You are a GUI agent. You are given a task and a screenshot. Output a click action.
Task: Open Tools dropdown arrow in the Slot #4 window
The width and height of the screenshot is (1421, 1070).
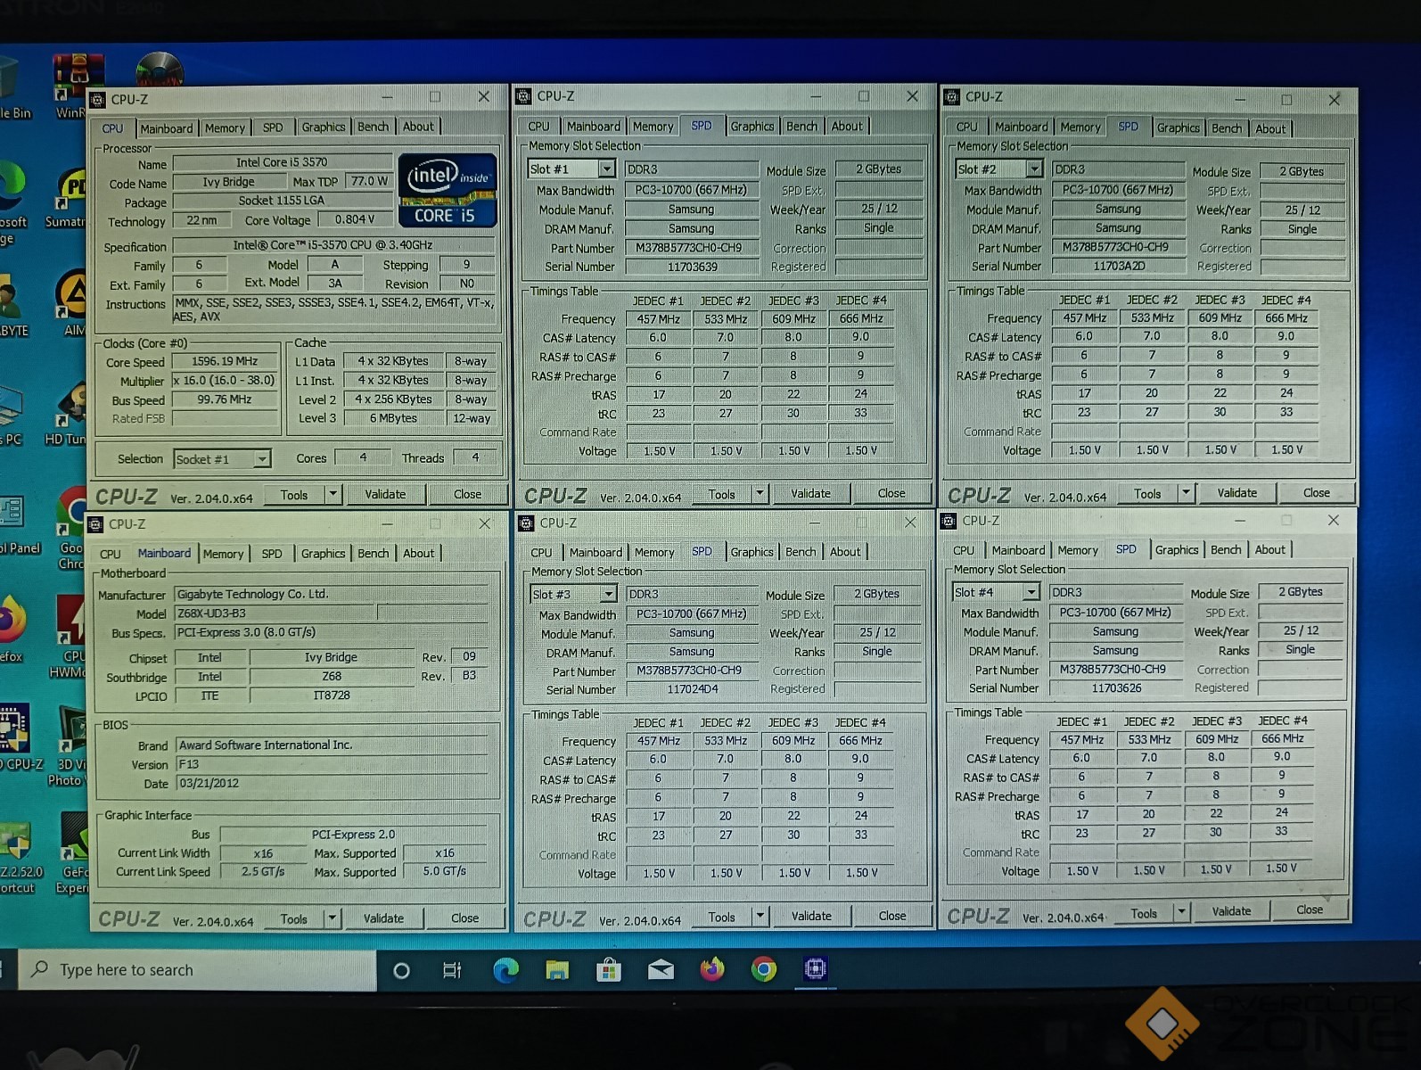click(1181, 912)
